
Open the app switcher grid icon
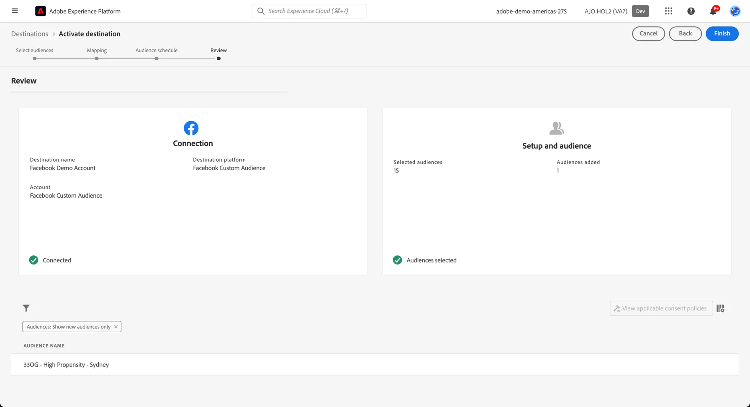click(x=668, y=11)
